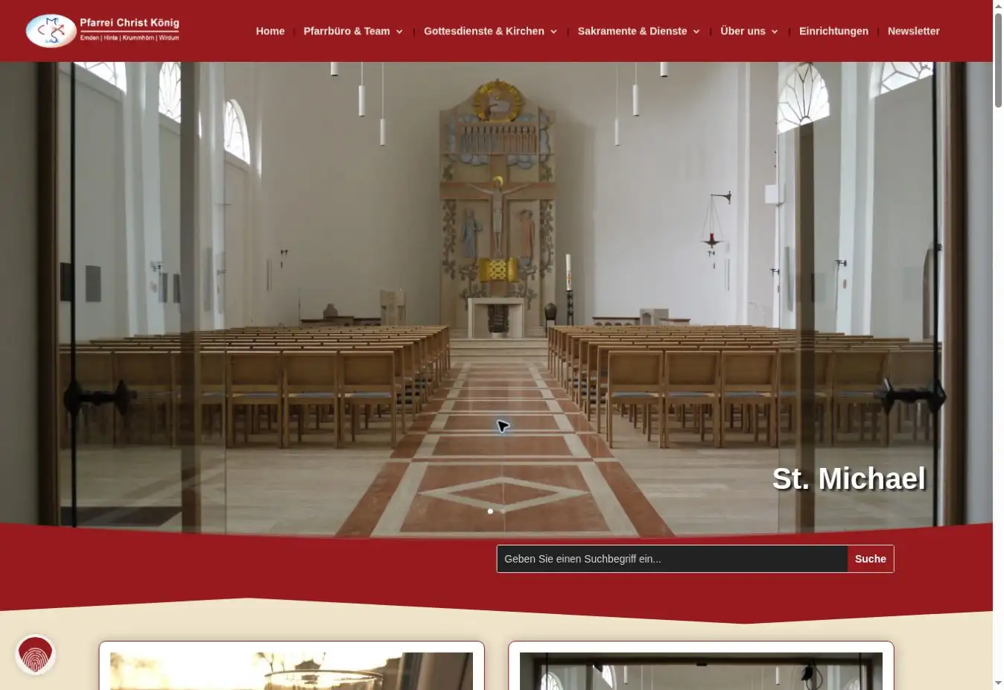Image resolution: width=1004 pixels, height=690 pixels.
Task: Expand the Gottesdienste & Kirchen chevron
Action: (553, 32)
